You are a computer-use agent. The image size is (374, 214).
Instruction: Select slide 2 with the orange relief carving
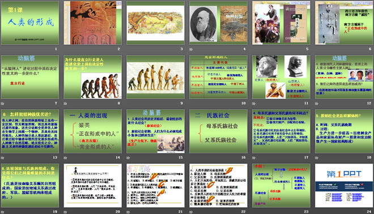pos(92,23)
